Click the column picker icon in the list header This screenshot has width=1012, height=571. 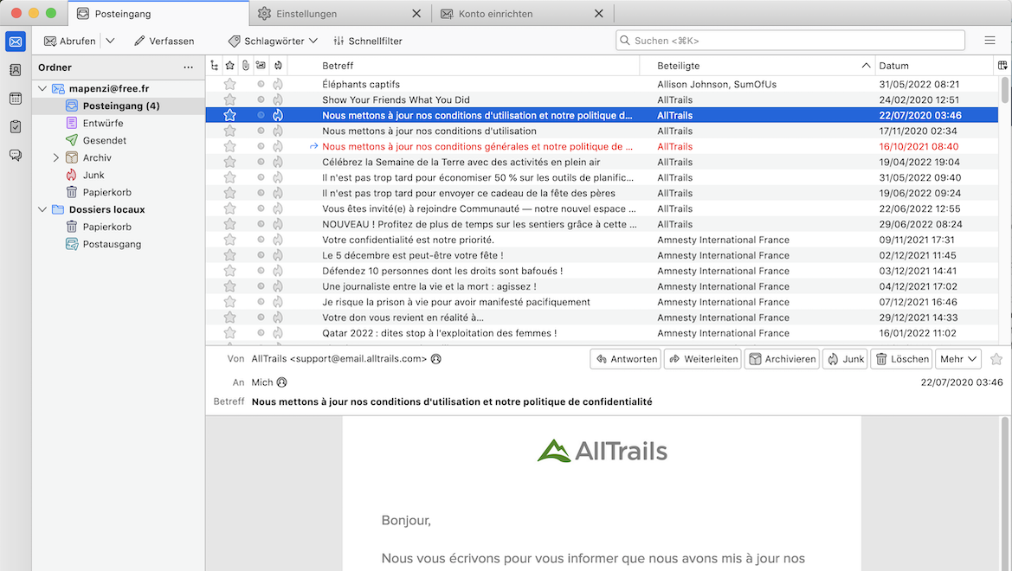[x=1002, y=66]
